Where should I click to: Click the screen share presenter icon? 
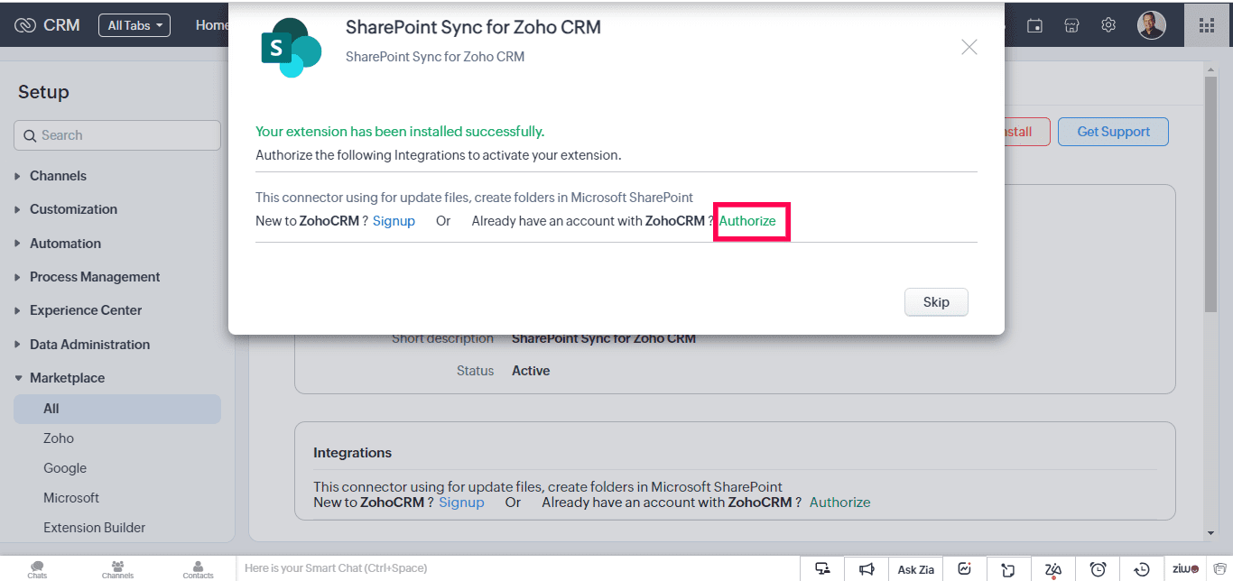(822, 568)
